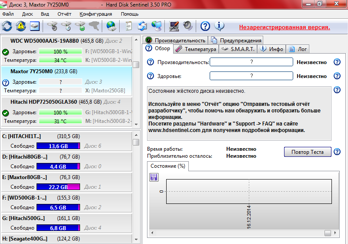Click the disk list scrollbar down arrow
Screen dimensions: 348x244
coord(136,125)
